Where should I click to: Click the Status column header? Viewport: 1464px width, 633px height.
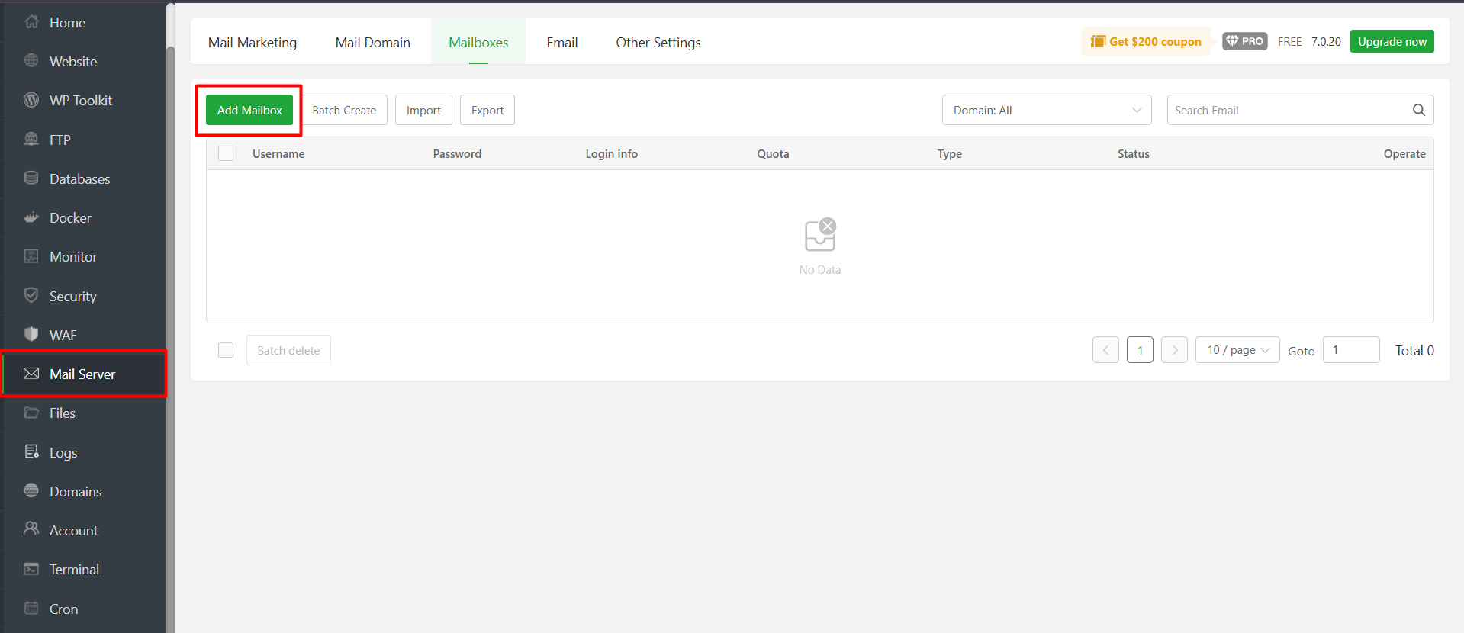[1133, 153]
